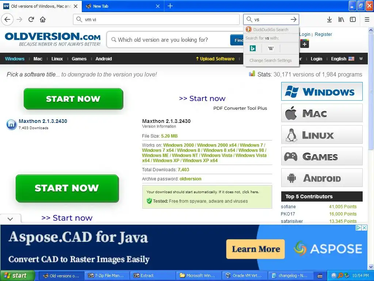This screenshot has width=374, height=281.
Task: Click the browser forward arrow
Action: (20, 19)
